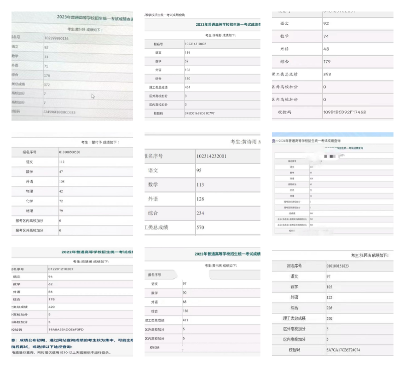Select the 化学 score value 72
405x368 pixels.
point(61,201)
